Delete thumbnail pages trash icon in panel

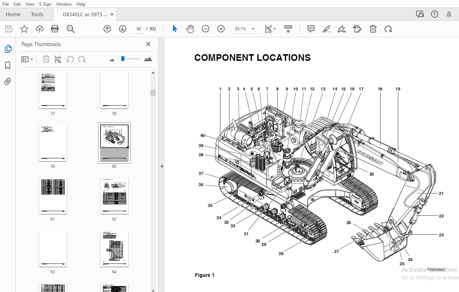pyautogui.click(x=46, y=59)
